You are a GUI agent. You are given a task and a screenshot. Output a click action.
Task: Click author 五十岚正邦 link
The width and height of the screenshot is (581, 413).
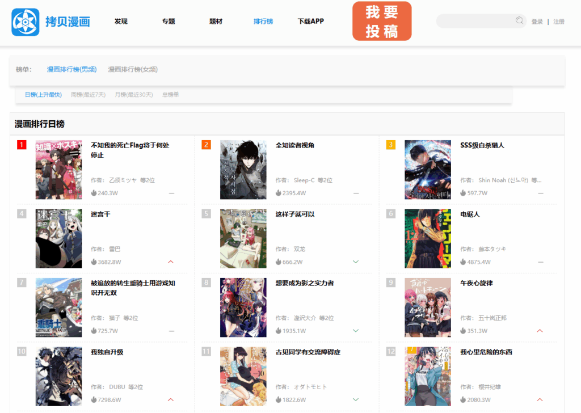click(x=492, y=318)
